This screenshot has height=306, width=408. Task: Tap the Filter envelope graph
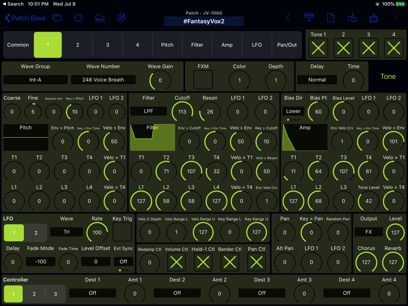pos(153,137)
